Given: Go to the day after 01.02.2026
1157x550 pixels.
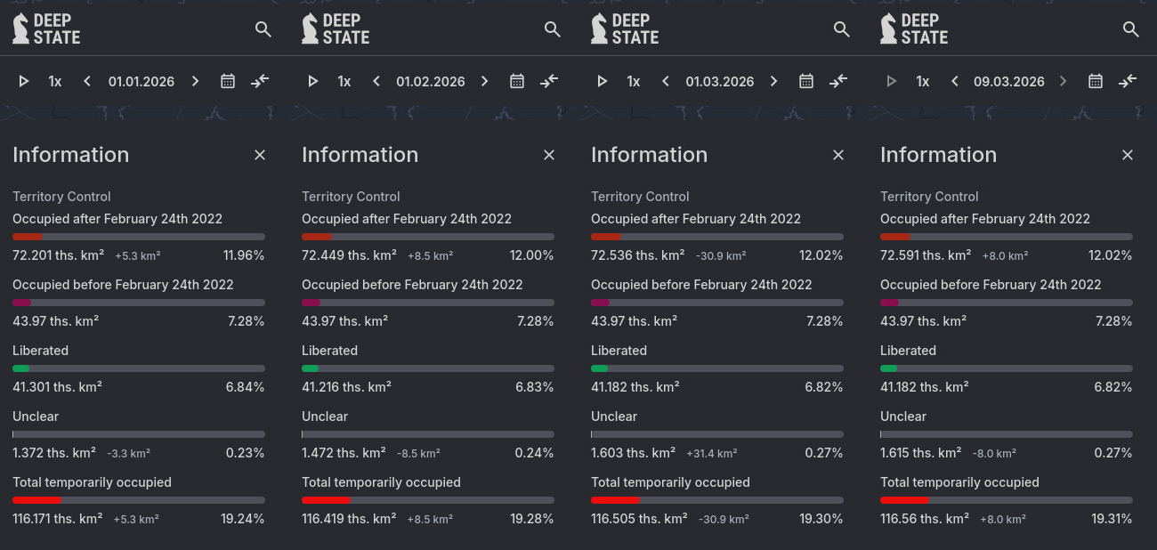Looking at the screenshot, I should [485, 81].
